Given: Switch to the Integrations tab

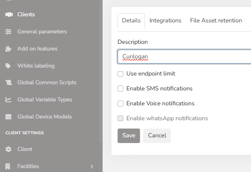Looking at the screenshot, I should click(x=165, y=21).
